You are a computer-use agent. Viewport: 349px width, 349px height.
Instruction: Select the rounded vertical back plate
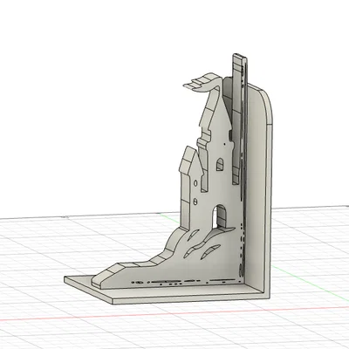pyautogui.click(x=257, y=189)
